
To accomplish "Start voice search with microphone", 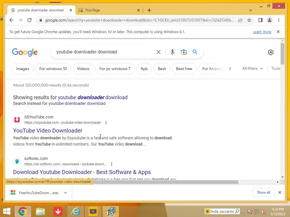I will [x=172, y=52].
